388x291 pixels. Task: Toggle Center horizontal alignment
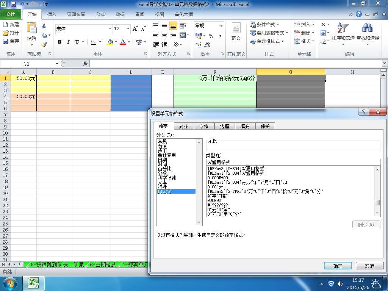164,35
